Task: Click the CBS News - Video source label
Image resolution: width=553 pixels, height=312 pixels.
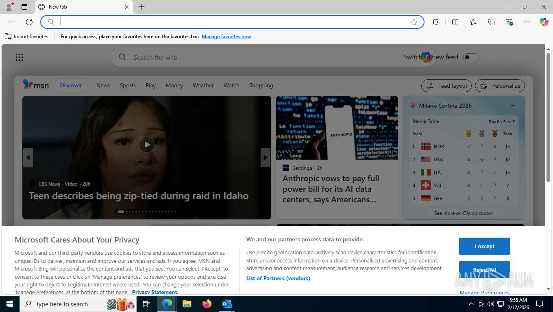Action: tap(58, 184)
